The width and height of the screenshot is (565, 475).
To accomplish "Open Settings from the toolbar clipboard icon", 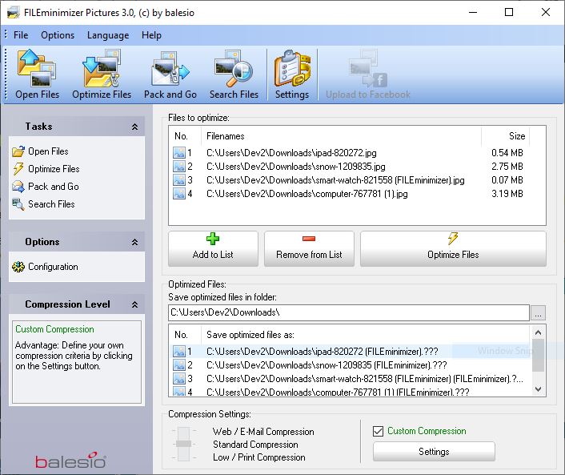I will click(292, 69).
